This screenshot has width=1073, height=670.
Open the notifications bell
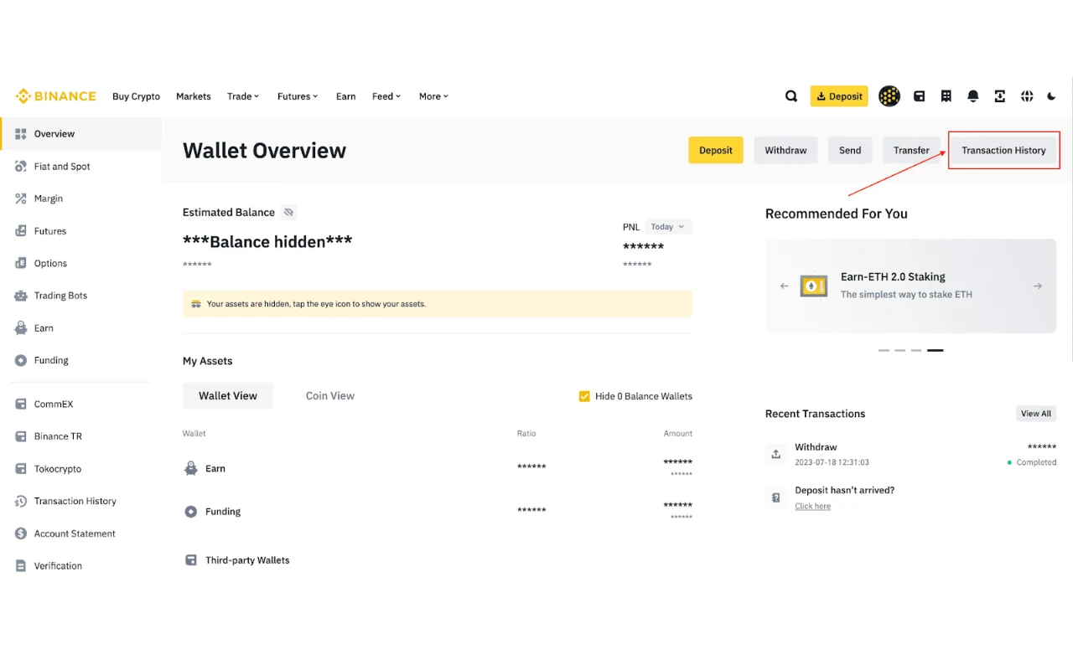click(x=972, y=96)
